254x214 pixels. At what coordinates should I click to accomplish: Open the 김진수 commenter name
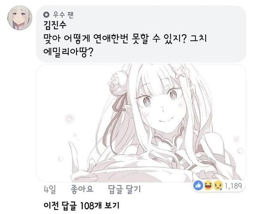55,25
